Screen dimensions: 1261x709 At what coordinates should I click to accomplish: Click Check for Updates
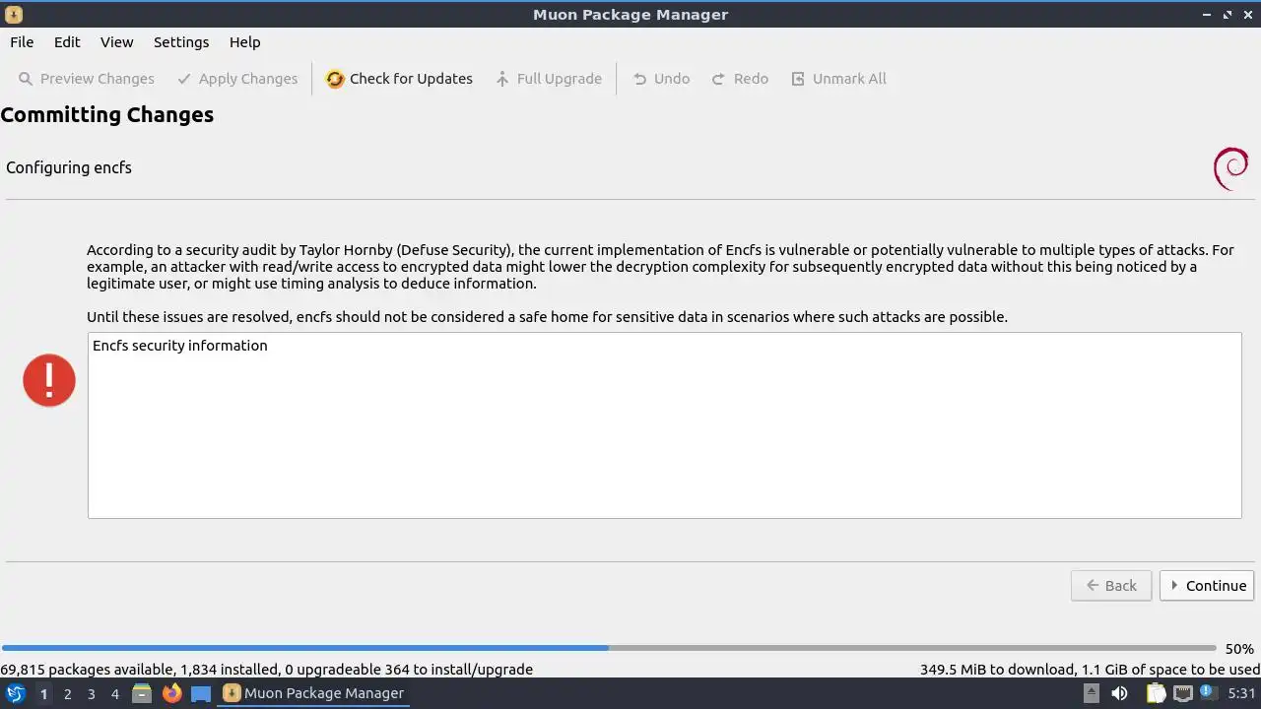[399, 79]
